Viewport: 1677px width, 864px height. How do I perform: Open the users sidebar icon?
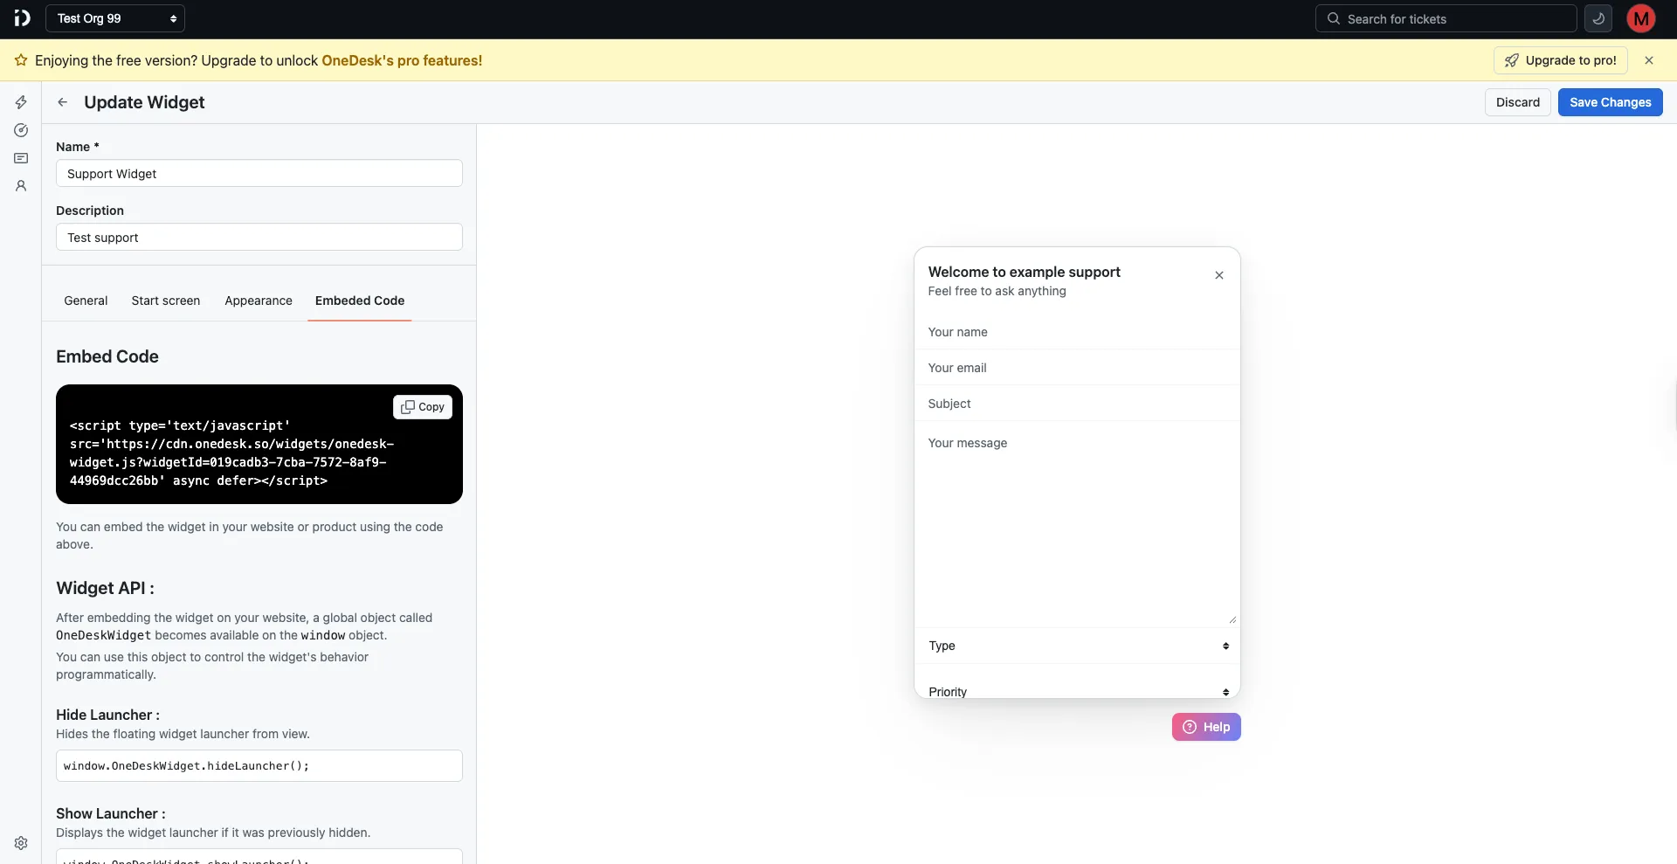click(x=20, y=186)
